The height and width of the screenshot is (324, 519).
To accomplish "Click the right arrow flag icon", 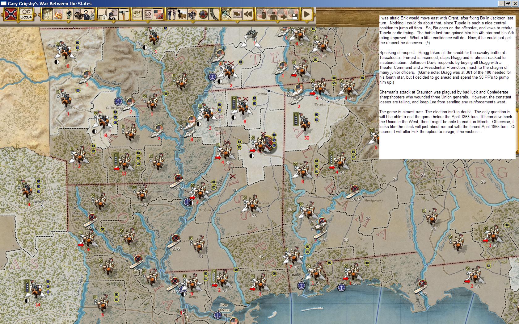I will (x=283, y=14).
